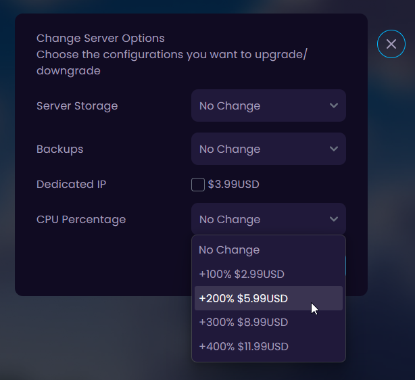Click the Dedicated IP label
Viewport: 415px width, 380px height.
(71, 185)
